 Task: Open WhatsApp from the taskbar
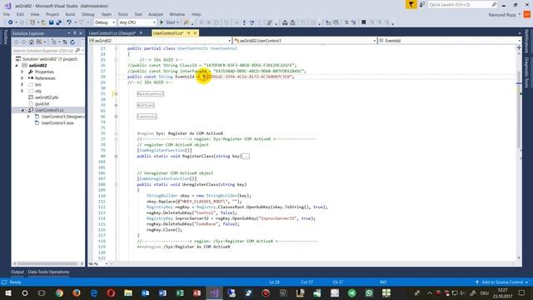369,292
